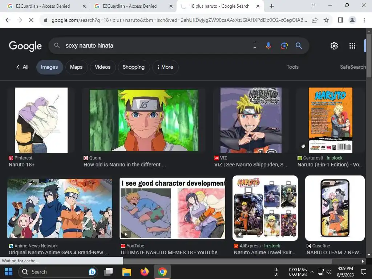Click the vertical scrollbar down arrow

pyautogui.click(x=369, y=255)
